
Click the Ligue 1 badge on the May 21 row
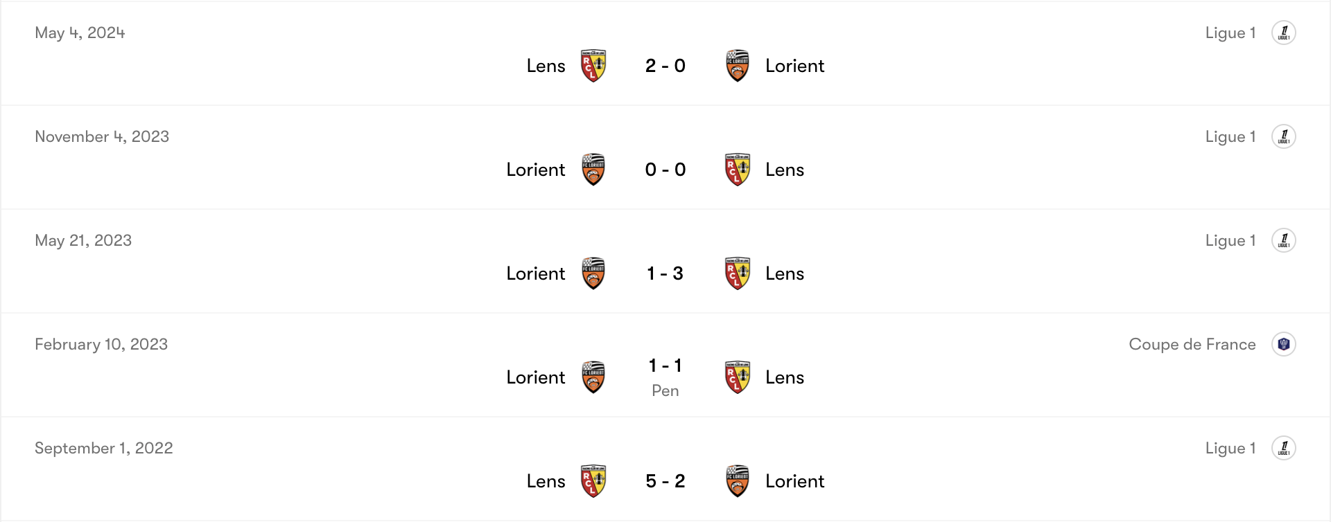1285,240
